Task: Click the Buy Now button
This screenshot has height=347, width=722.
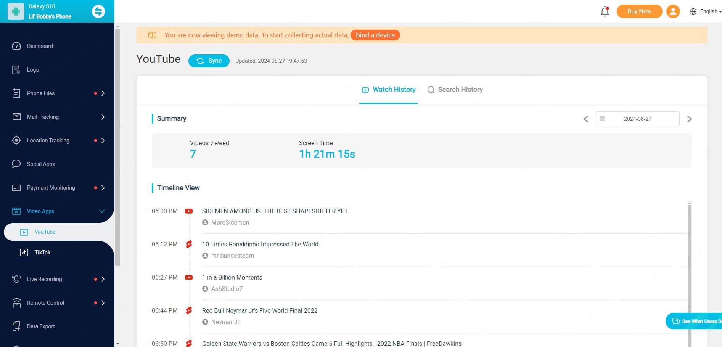Action: (x=639, y=11)
